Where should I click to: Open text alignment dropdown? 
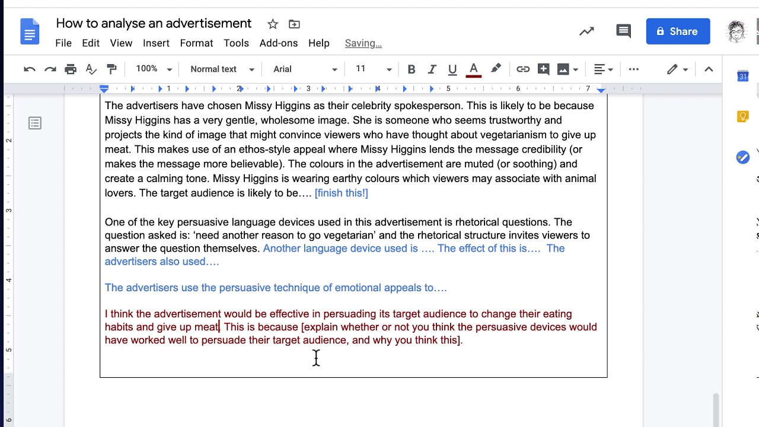604,69
